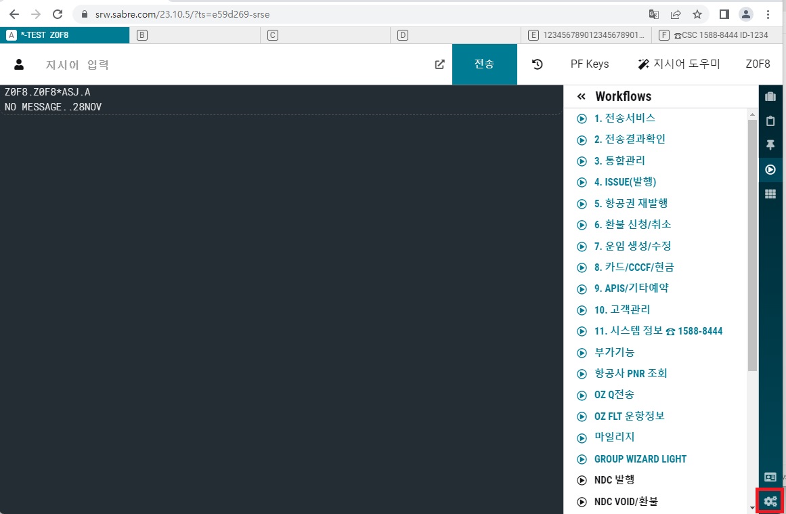This screenshot has height=514, width=786.
Task: Open NDC 발행 workflow
Action: click(x=614, y=480)
